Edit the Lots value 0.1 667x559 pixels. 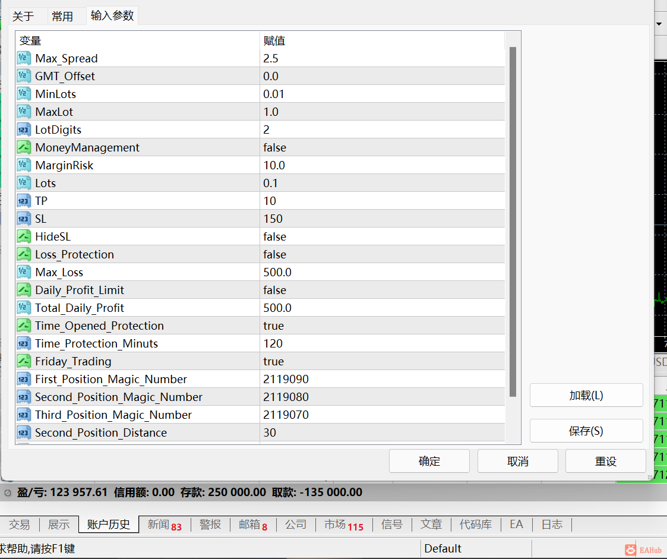coord(383,183)
